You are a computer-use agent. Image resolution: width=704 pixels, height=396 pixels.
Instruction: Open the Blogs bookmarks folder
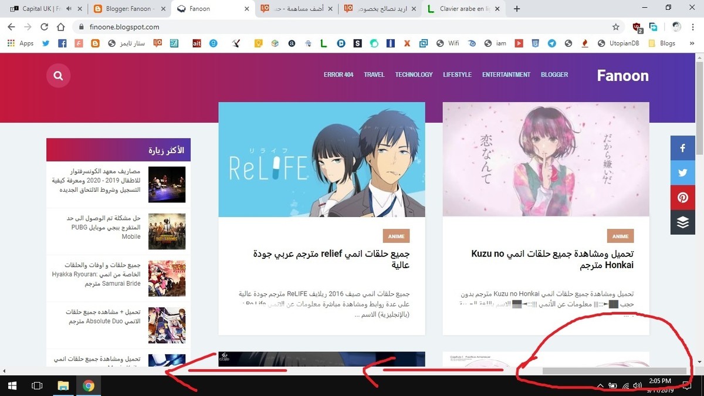tap(662, 43)
